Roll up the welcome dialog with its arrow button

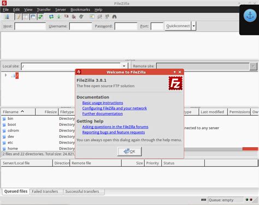coord(174,72)
